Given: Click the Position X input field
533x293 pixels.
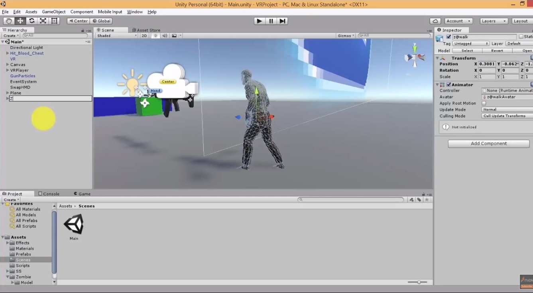Looking at the screenshot, I should [487, 64].
